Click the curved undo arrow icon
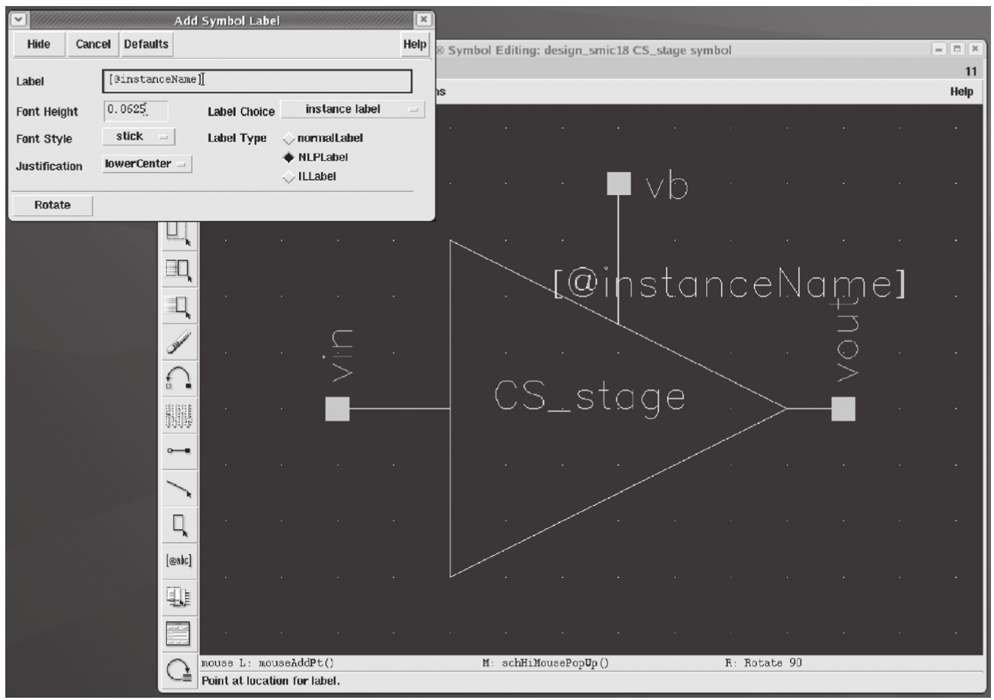Image resolution: width=994 pixels, height=700 pixels. (x=178, y=378)
